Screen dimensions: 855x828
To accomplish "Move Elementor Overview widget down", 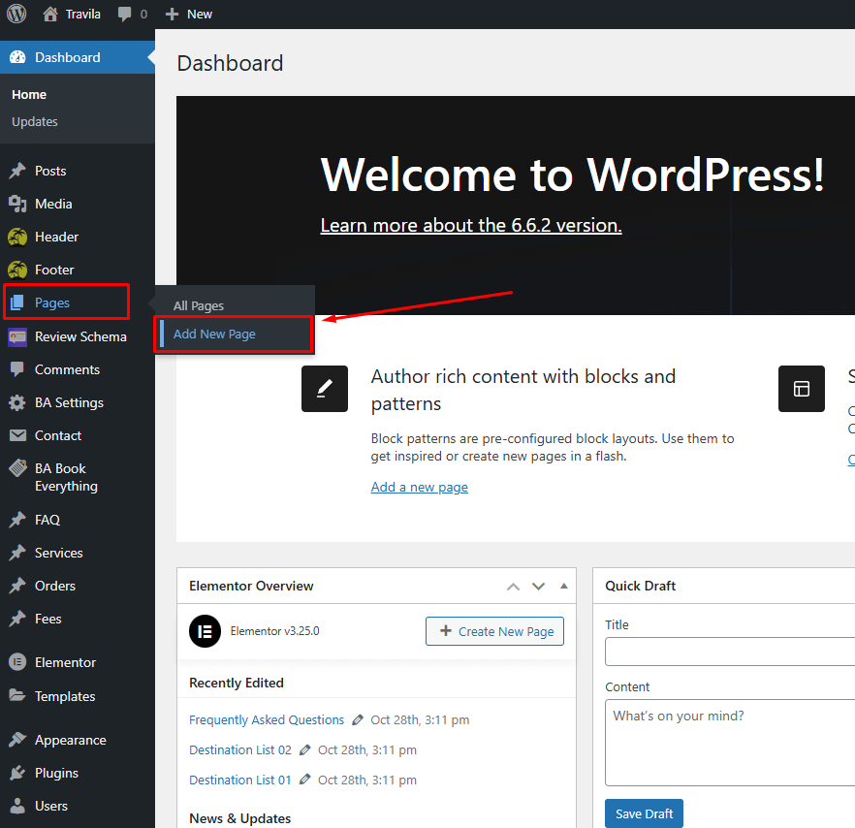I will [539, 587].
